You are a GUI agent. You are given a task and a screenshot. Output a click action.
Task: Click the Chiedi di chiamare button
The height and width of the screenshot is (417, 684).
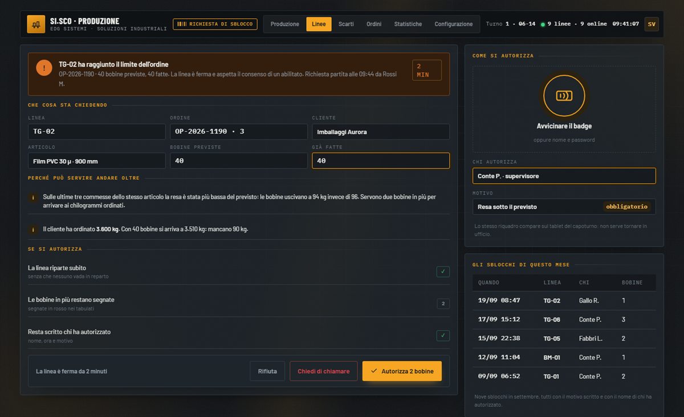point(324,371)
